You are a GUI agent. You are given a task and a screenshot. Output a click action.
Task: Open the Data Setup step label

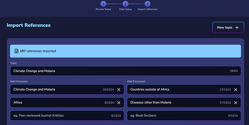tap(125, 9)
